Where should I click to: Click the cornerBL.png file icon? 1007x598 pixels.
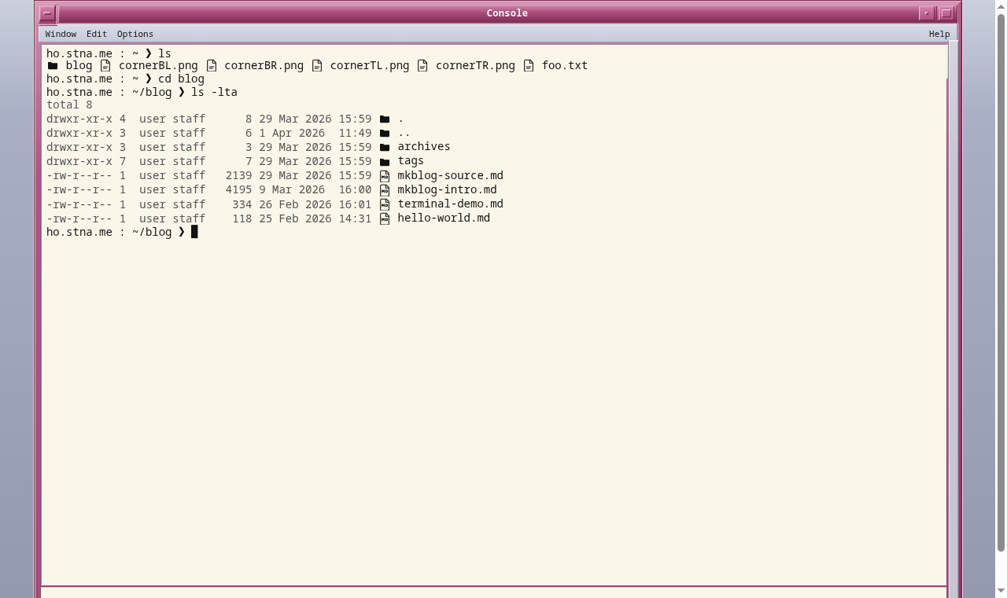105,66
